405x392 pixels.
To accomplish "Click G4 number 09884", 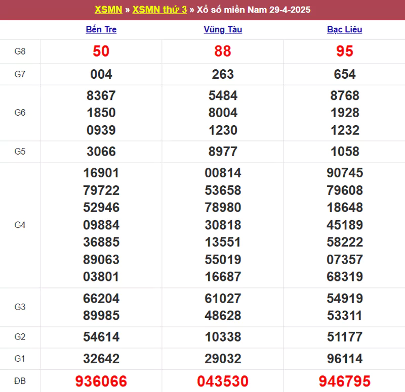I will [x=101, y=225].
